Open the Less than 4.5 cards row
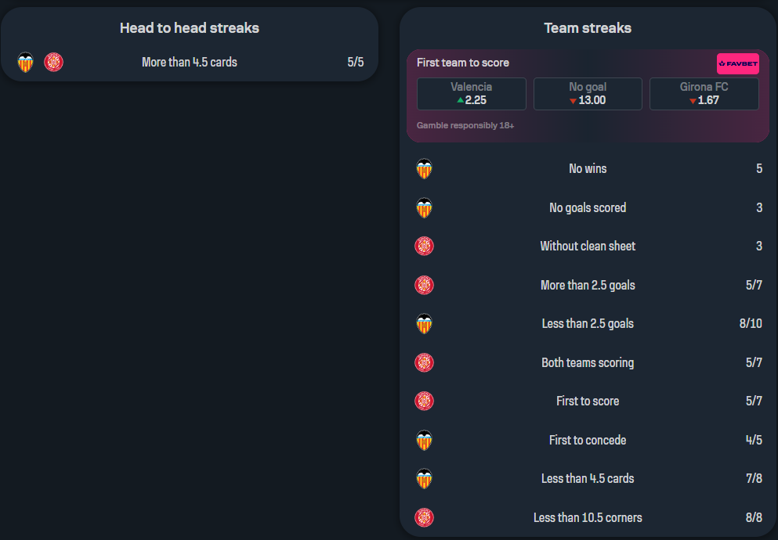 click(588, 479)
